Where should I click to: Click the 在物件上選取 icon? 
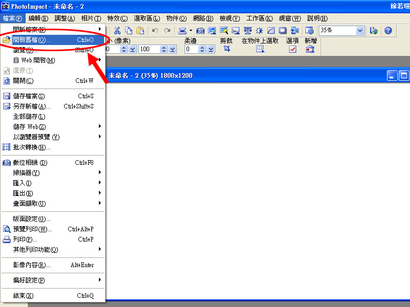point(260,49)
